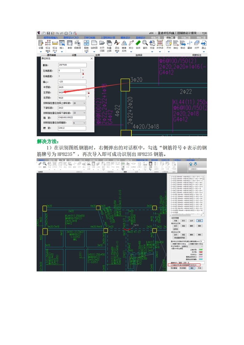This screenshot has width=244, height=345.
Task: Close the 原位标注 dialog
Action: point(92,58)
